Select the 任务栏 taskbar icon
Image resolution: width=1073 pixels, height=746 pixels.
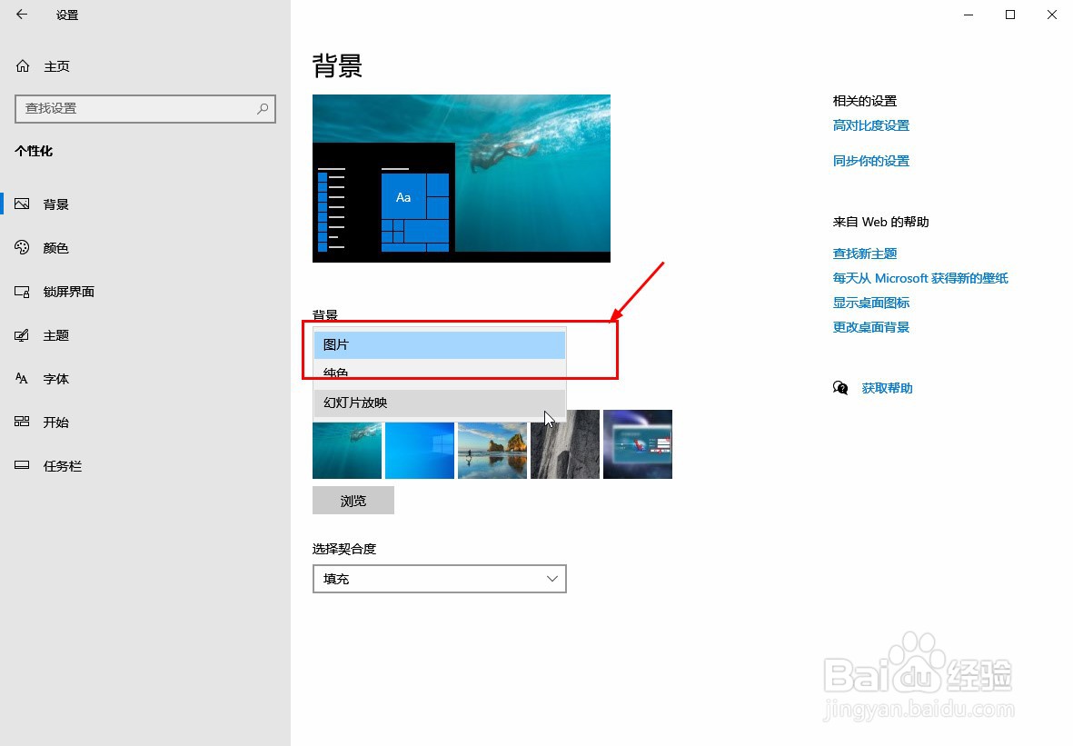coord(22,465)
